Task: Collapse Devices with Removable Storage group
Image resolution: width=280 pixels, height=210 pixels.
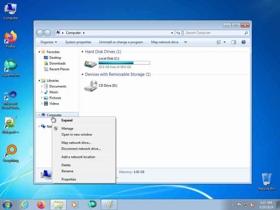Action: tap(82, 74)
